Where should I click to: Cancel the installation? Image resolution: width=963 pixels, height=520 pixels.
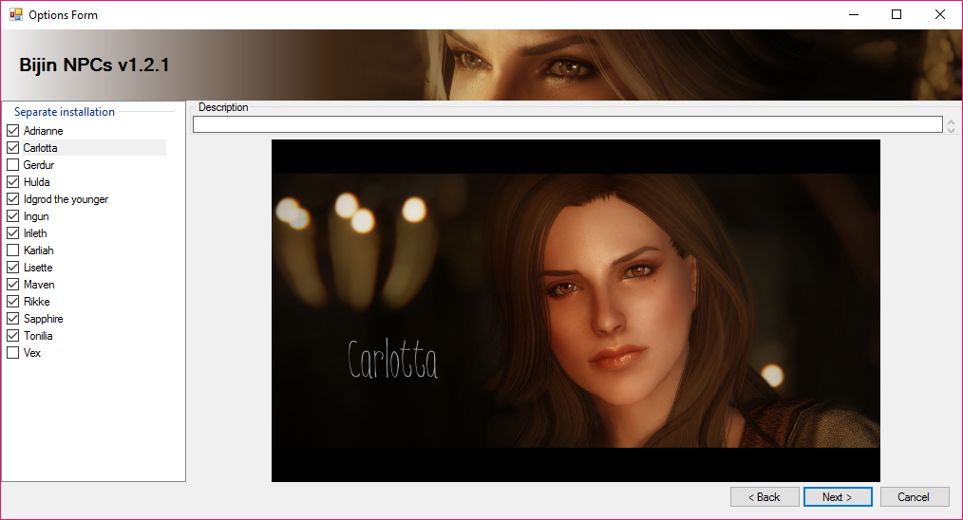click(x=915, y=496)
